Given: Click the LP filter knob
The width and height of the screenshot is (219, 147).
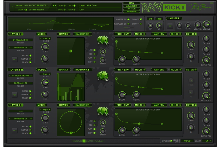Looking at the screenshot, I should point(159,25).
